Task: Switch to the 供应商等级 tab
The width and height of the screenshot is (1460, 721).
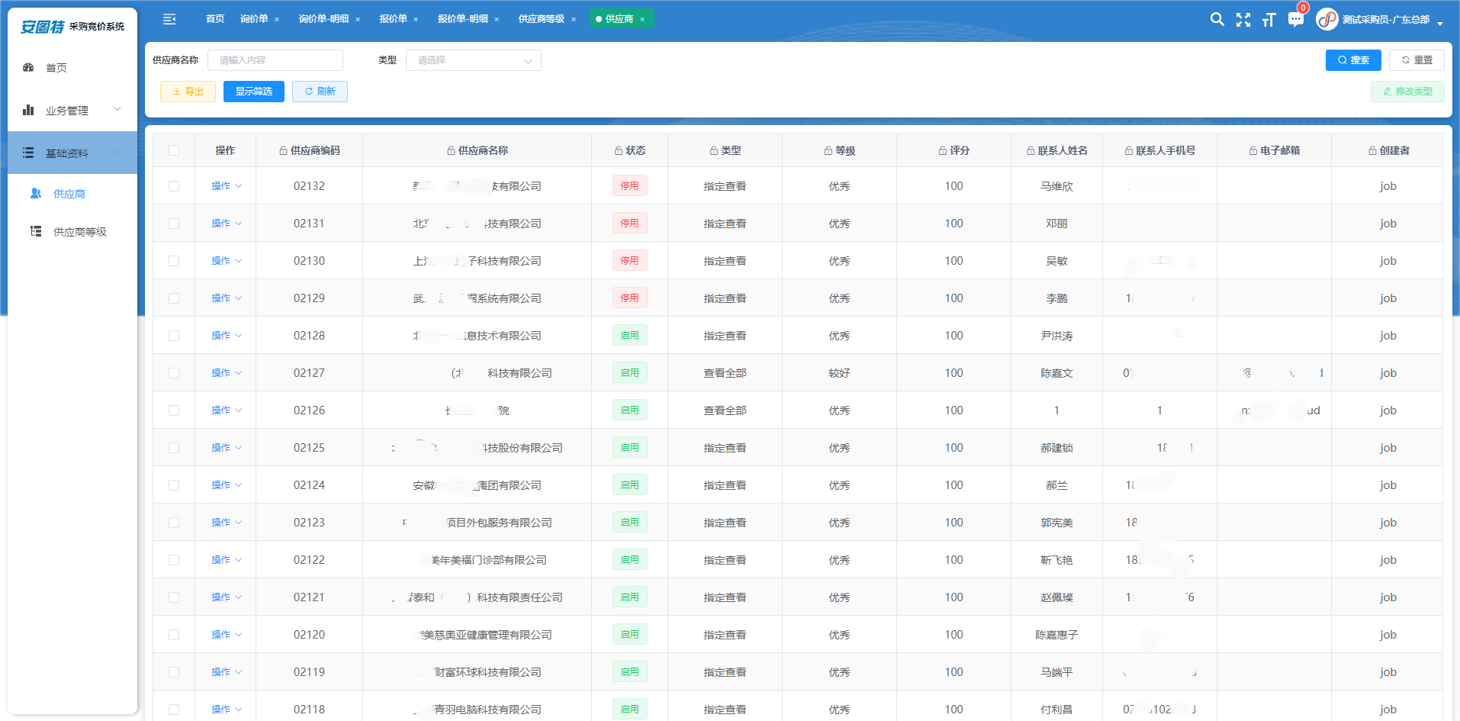Action: [541, 19]
